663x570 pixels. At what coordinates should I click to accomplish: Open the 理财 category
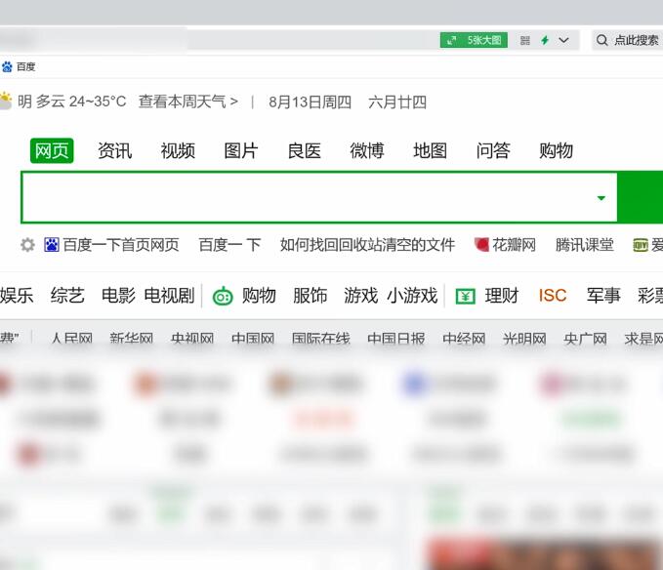[x=502, y=295]
